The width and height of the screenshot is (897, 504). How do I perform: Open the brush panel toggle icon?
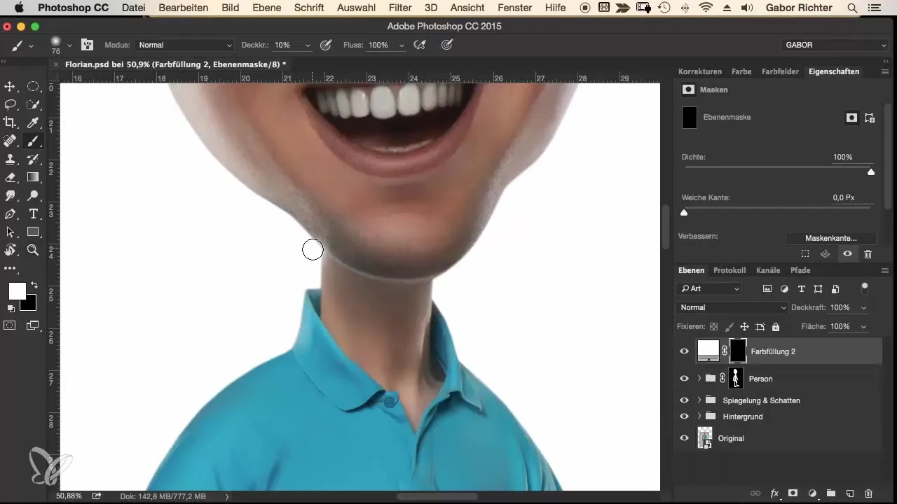pyautogui.click(x=88, y=45)
